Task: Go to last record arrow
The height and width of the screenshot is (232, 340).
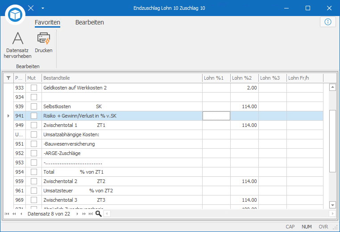Action: (x=91, y=214)
